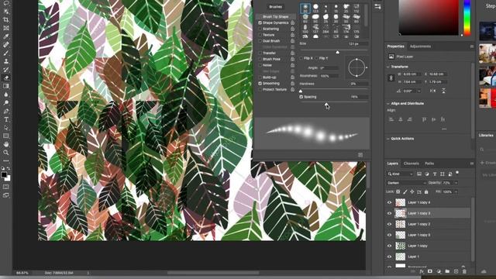The height and width of the screenshot is (279, 496).
Task: Select the Dodge tool
Action: click(x=6, y=102)
